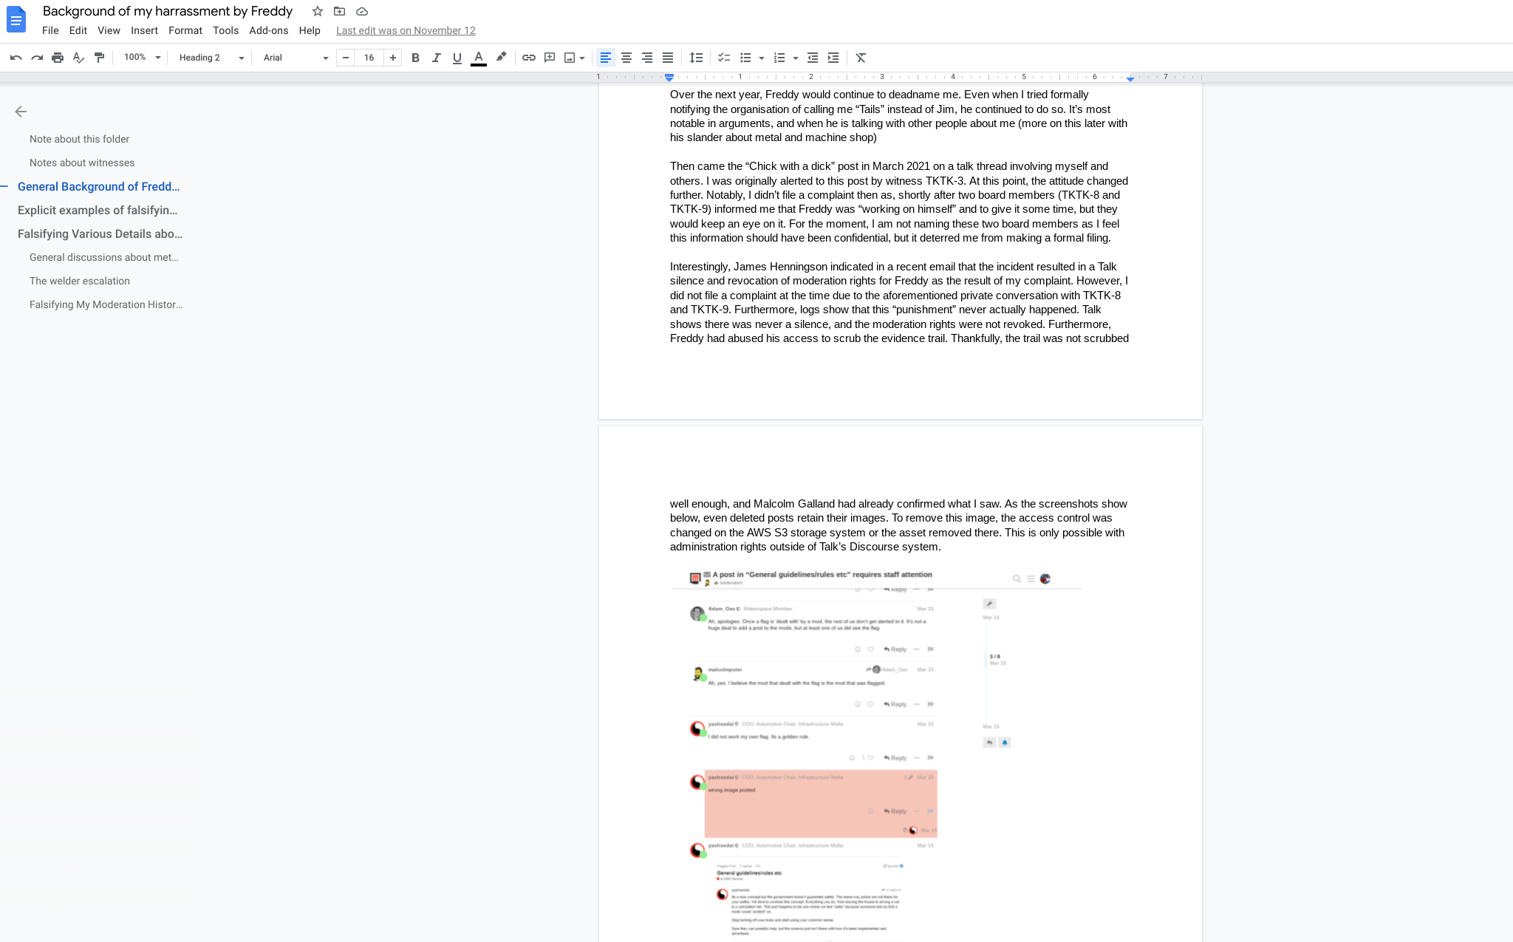Open the Heading 2 style dropdown
The image size is (1513, 942).
pyautogui.click(x=211, y=58)
